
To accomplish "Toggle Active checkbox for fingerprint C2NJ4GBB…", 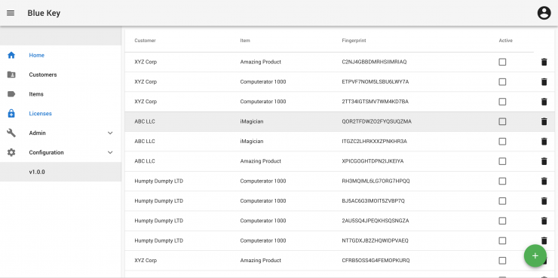I will tap(502, 62).
